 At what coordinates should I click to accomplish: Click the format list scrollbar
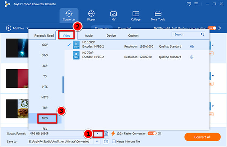pos(63,85)
